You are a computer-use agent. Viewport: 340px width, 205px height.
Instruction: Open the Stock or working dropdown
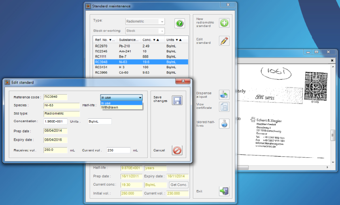pos(145,31)
